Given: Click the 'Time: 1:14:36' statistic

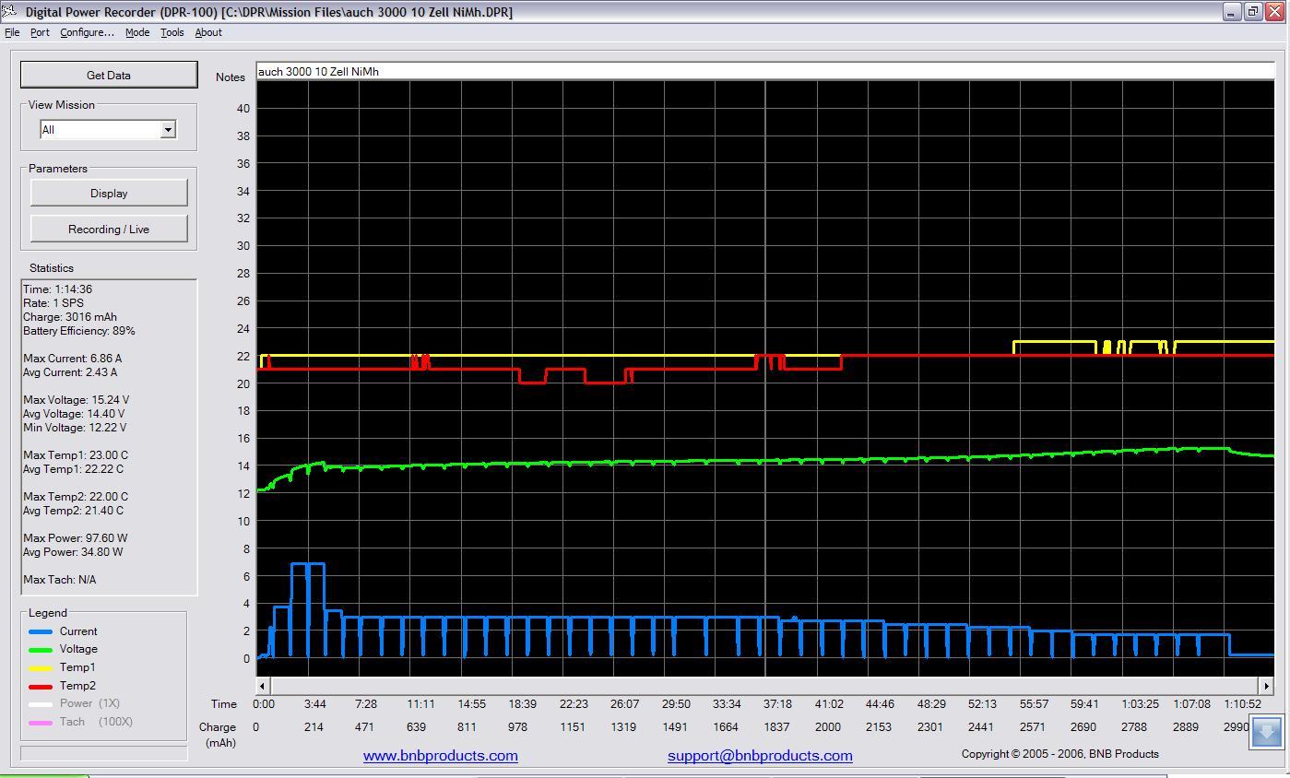Looking at the screenshot, I should point(57,289).
